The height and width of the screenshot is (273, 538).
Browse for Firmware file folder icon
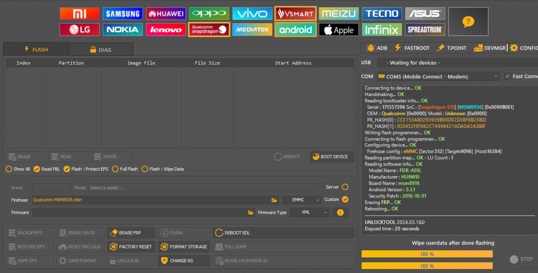coord(251,213)
